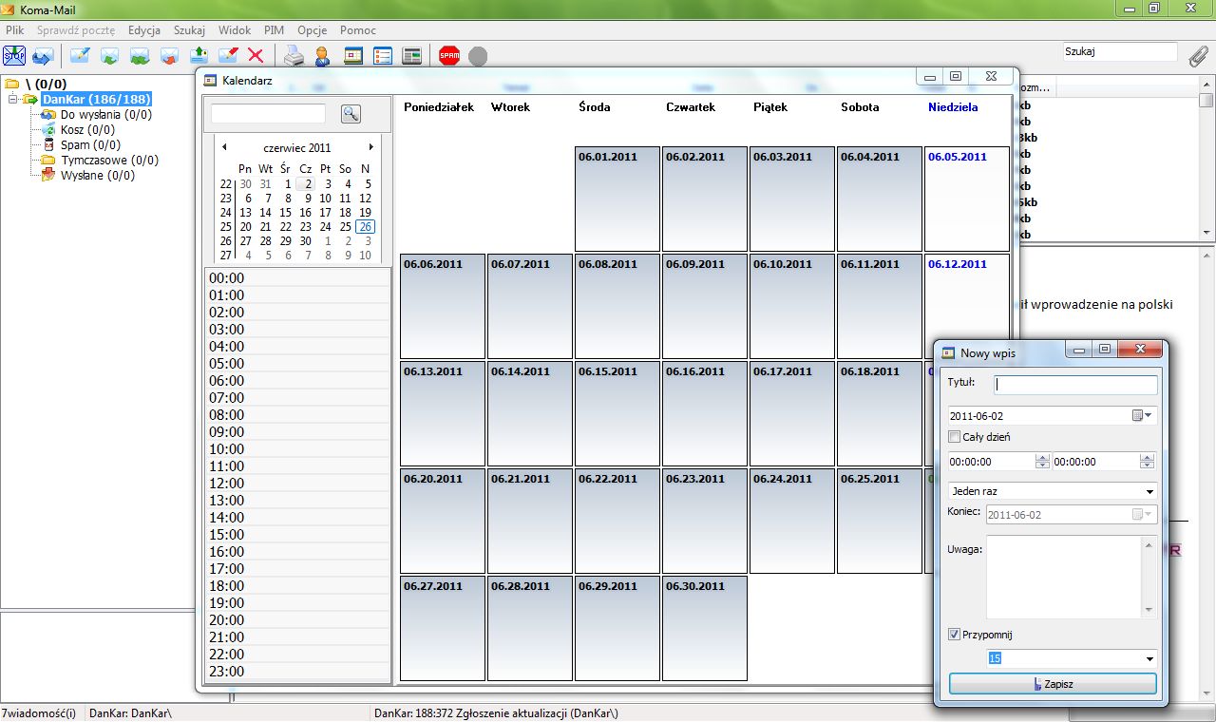The width and height of the screenshot is (1216, 722).
Task: Select the DanKar (186/188) account
Action: tap(96, 100)
